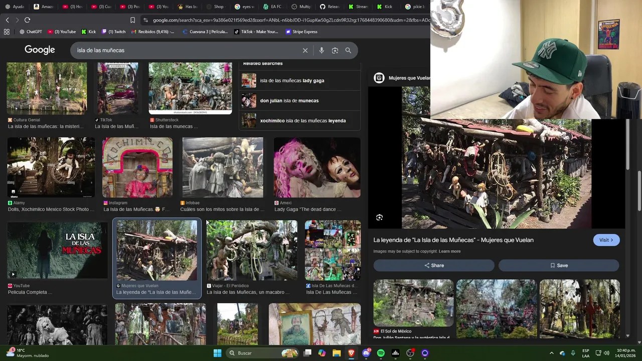Click the browser back arrow
The image size is (642, 361).
(x=7, y=20)
